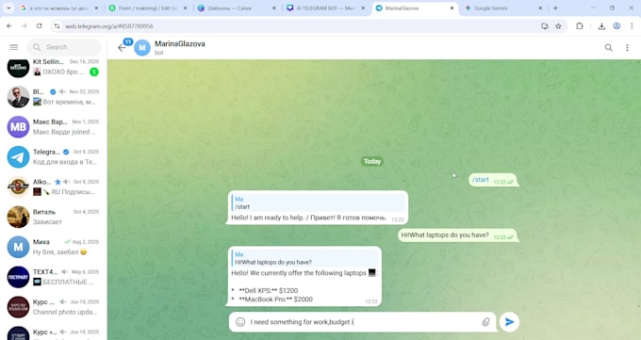Close the MarinaGlazova tab
The width and height of the screenshot is (641, 340).
click(452, 8)
